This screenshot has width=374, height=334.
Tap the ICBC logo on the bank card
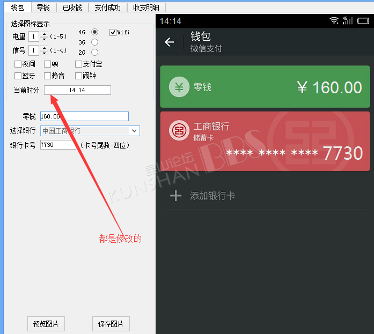point(179,130)
